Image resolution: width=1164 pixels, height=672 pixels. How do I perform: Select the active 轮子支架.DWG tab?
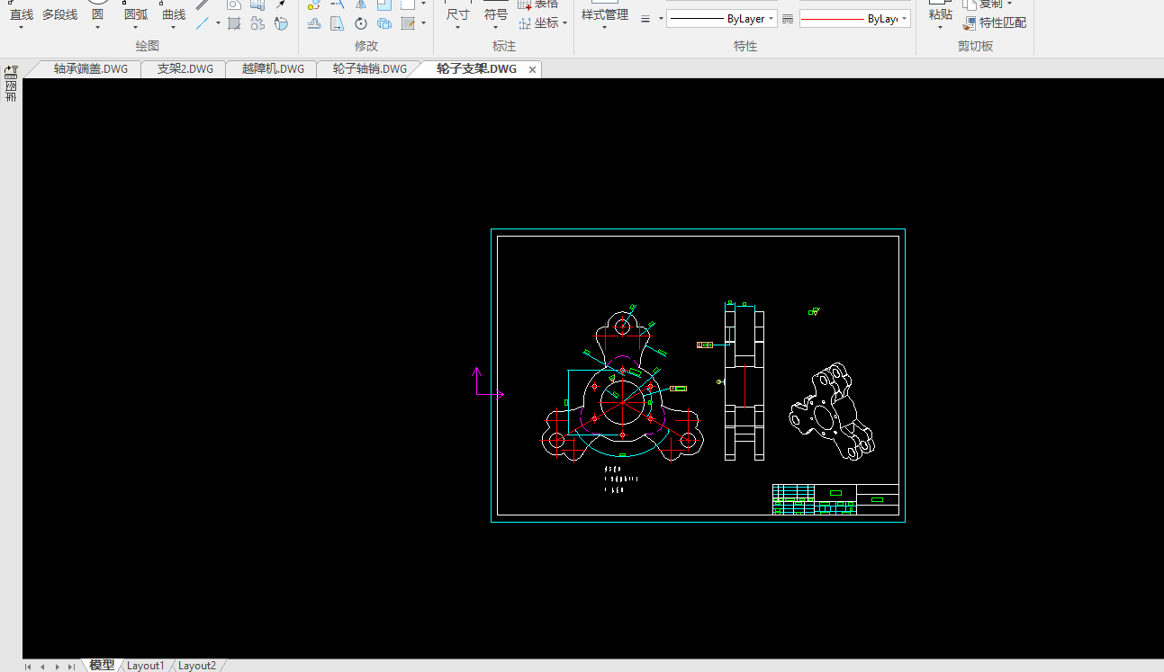click(x=477, y=68)
